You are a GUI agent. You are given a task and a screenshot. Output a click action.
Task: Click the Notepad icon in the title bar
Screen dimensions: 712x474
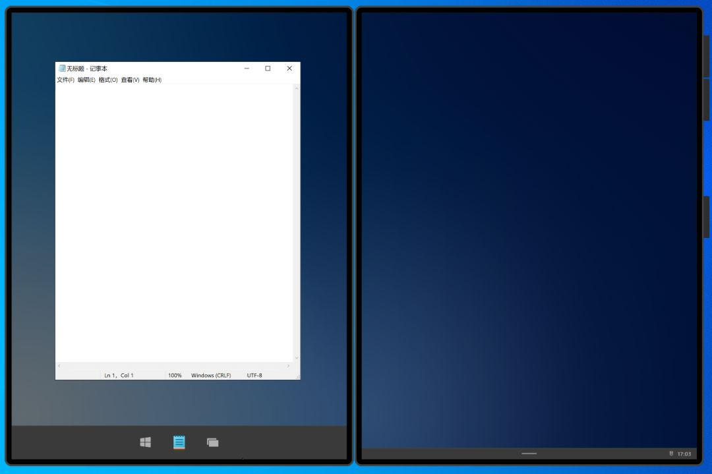(62, 69)
